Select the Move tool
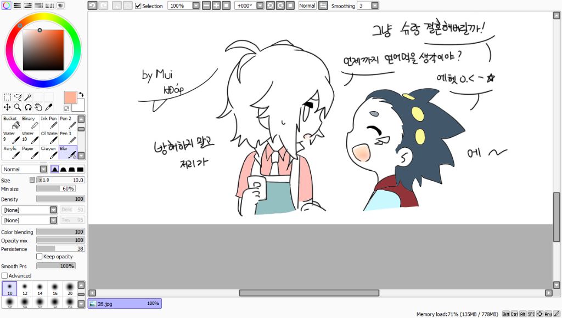 click(x=7, y=107)
